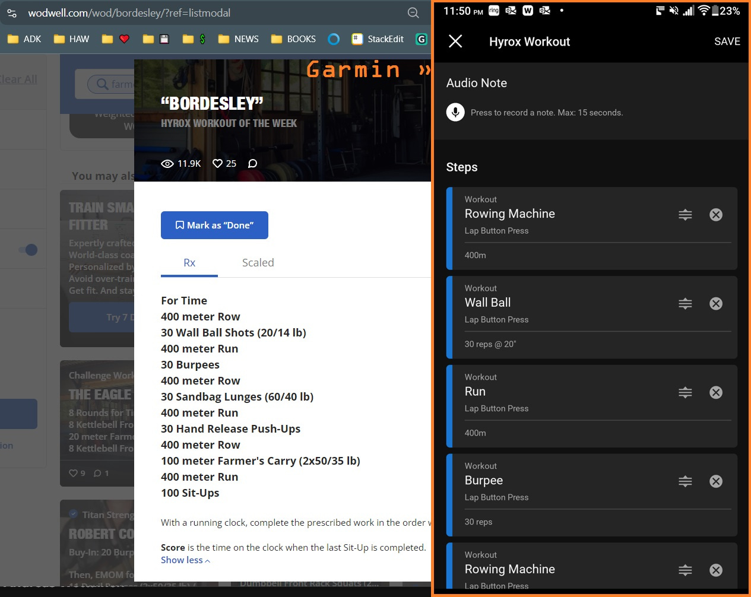The height and width of the screenshot is (597, 751).
Task: Open the Wall Ball step card
Action: 591,317
